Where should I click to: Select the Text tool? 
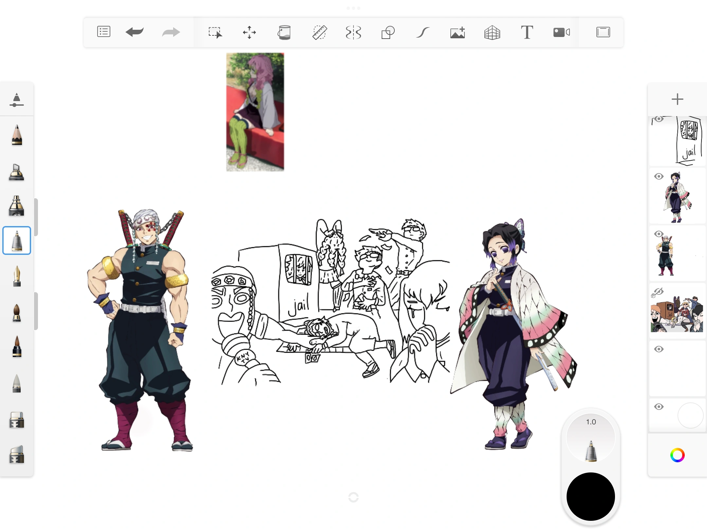coord(527,32)
